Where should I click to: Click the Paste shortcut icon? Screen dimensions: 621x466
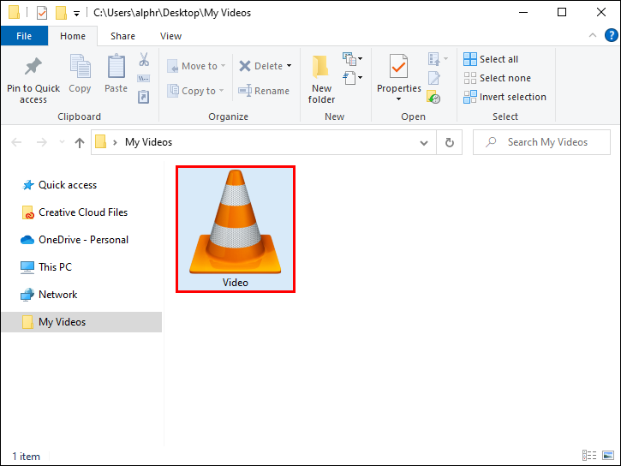[143, 97]
